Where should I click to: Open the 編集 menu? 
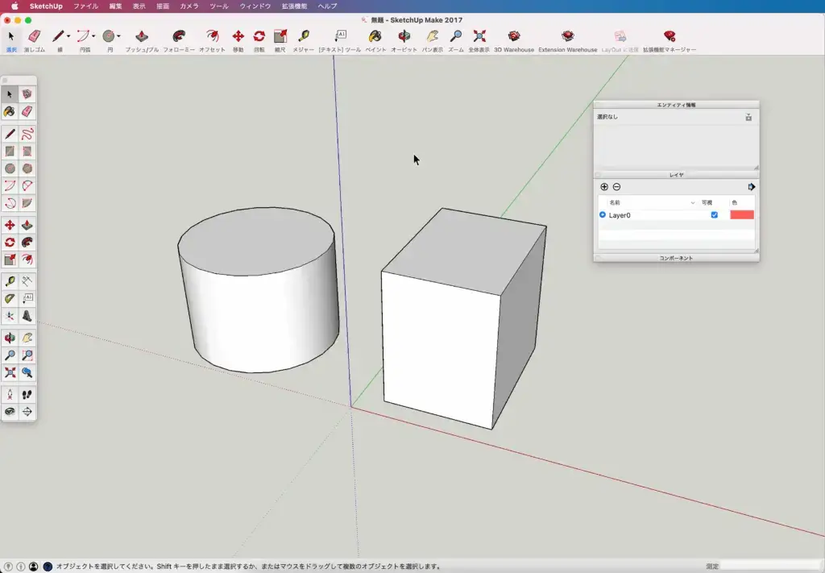click(115, 6)
